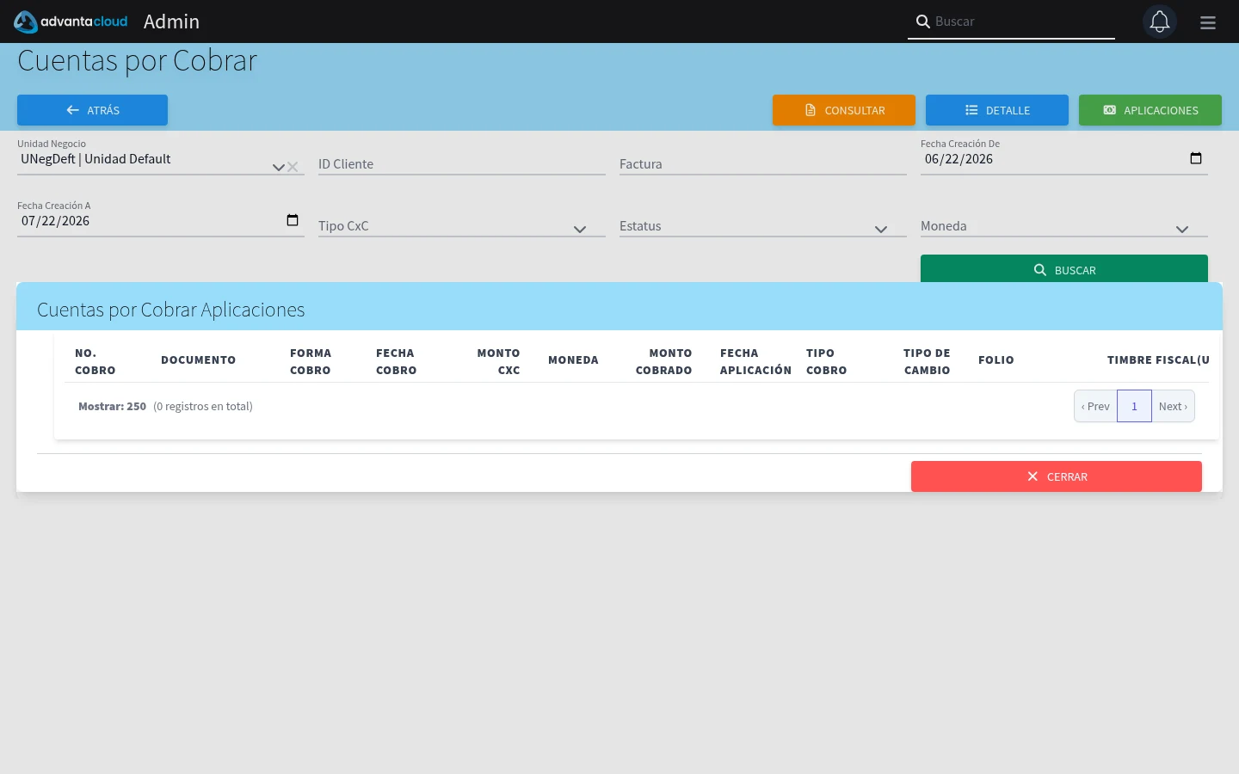Sort by TIMBRE FISCAL column header

(x=1158, y=360)
